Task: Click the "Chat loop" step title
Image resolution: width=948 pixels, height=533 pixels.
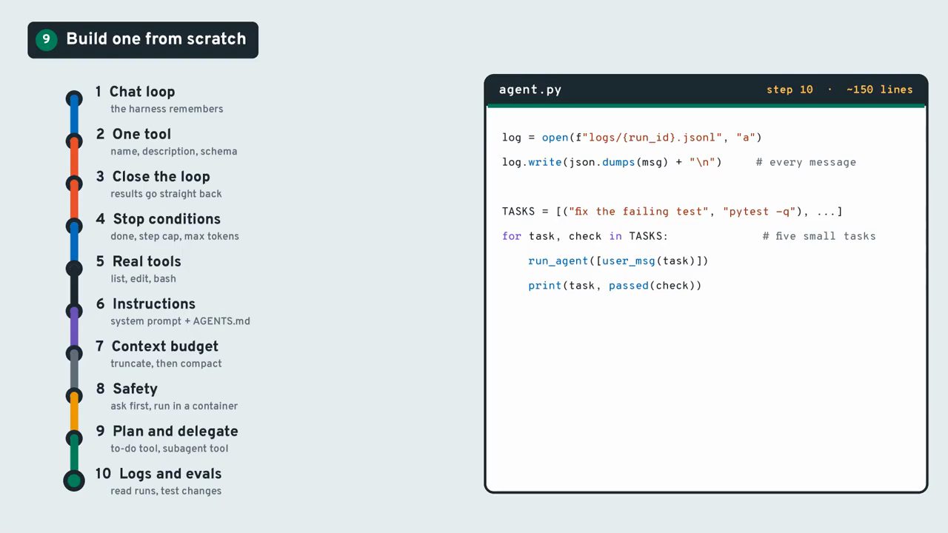Action: coord(142,92)
